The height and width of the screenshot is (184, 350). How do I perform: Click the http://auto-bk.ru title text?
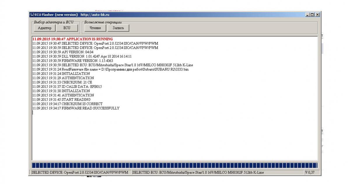pos(95,15)
